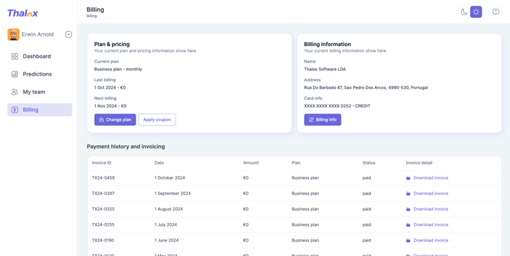Click paid status in TX24-0459 row
This screenshot has height=256, width=510.
pos(367,178)
